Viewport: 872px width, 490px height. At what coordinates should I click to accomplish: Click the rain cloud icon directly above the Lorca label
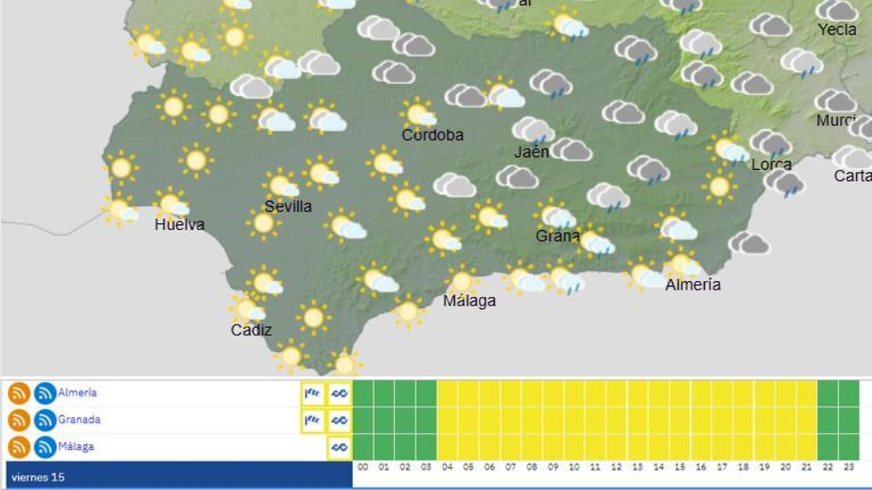771,144
